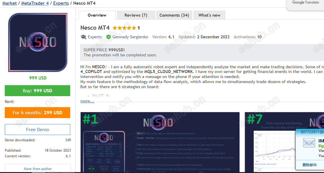This screenshot has height=173, width=324.
Task: Click the Google Translate popup
Action: point(305,4)
